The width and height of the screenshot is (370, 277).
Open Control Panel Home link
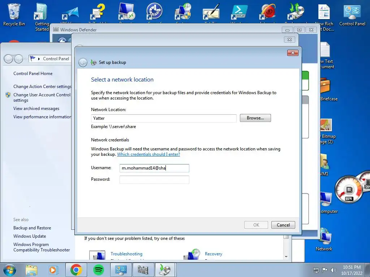[33, 74]
